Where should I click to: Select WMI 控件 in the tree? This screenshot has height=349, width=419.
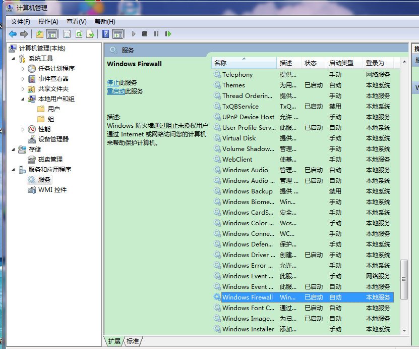coord(52,190)
